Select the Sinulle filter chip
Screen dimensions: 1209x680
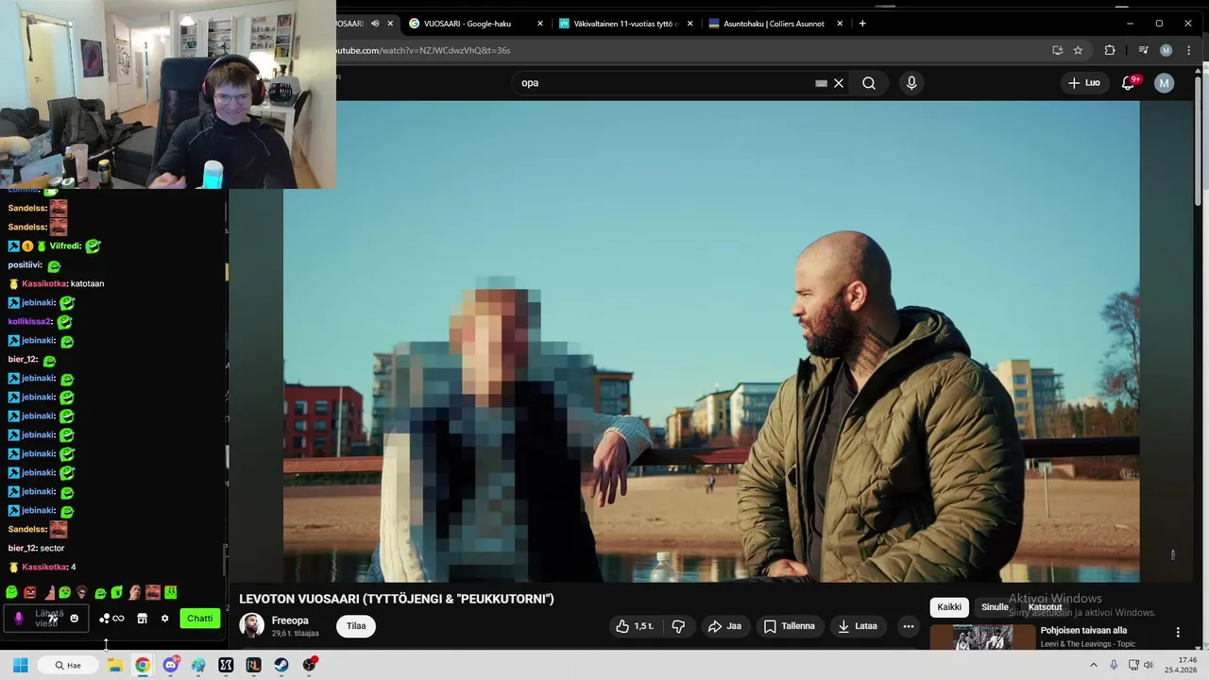995,607
